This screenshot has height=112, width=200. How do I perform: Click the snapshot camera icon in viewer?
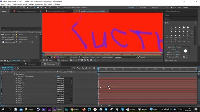(71, 60)
